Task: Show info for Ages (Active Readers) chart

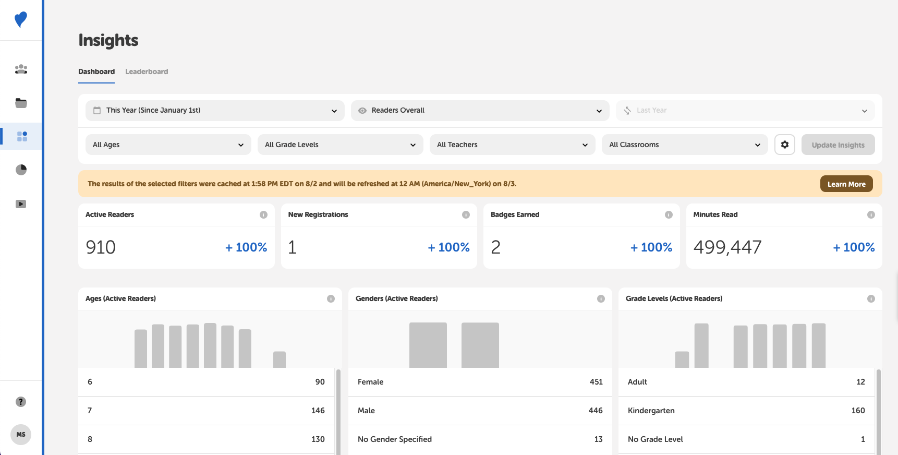Action: (331, 298)
